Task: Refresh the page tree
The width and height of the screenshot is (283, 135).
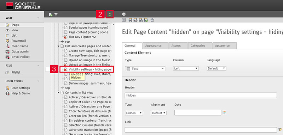Action: point(110,14)
